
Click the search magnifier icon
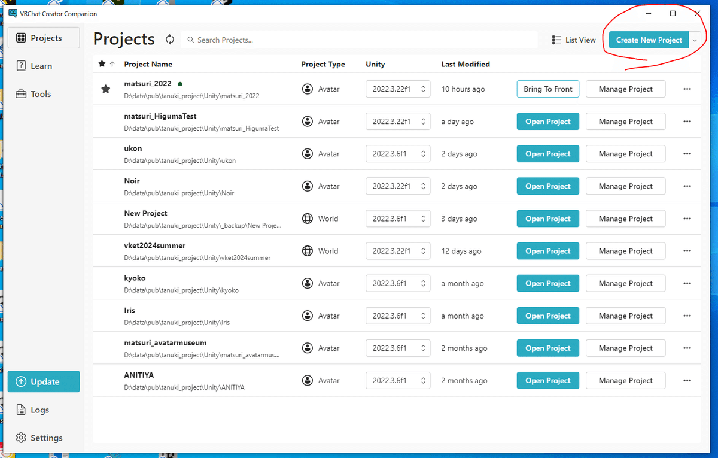(x=191, y=40)
